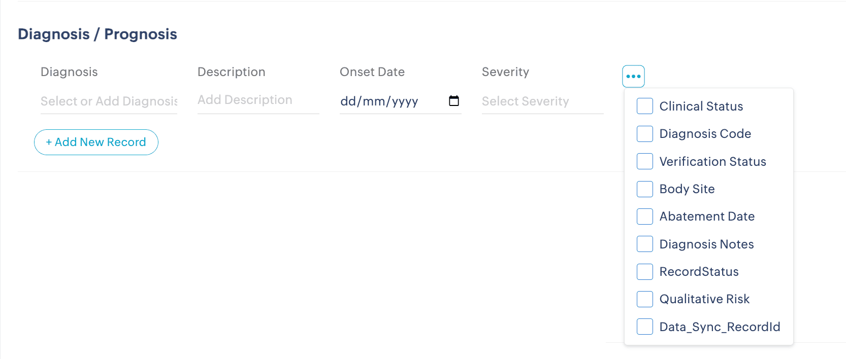Expand the Select Severity dropdown
Image resolution: width=846 pixels, height=359 pixels.
[x=542, y=101]
